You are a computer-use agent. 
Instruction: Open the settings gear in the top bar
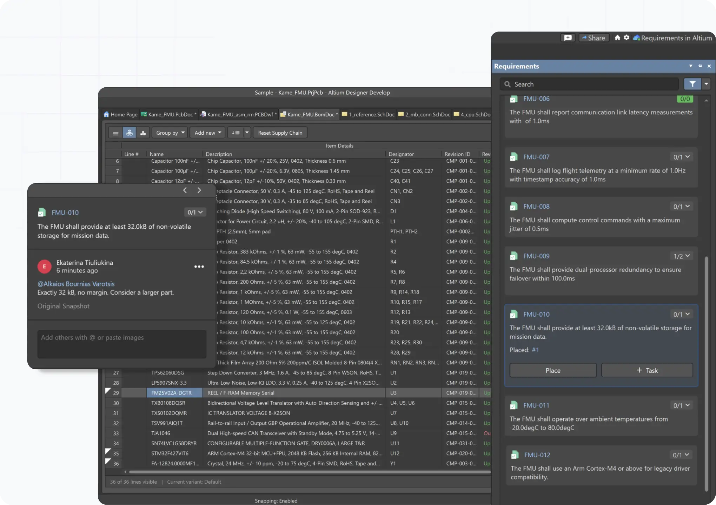pyautogui.click(x=626, y=38)
